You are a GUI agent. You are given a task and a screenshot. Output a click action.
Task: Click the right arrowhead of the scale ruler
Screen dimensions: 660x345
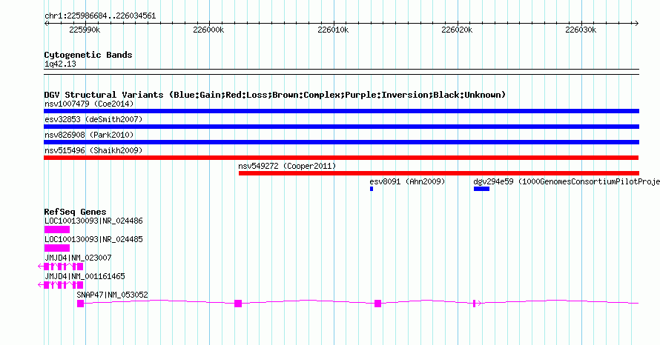coord(636,24)
